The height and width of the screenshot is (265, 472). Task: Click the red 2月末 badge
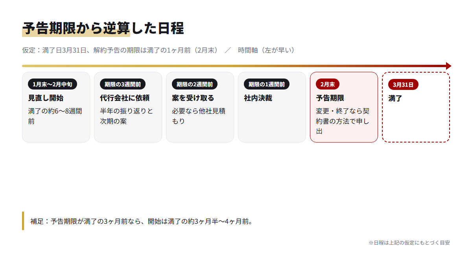point(328,84)
